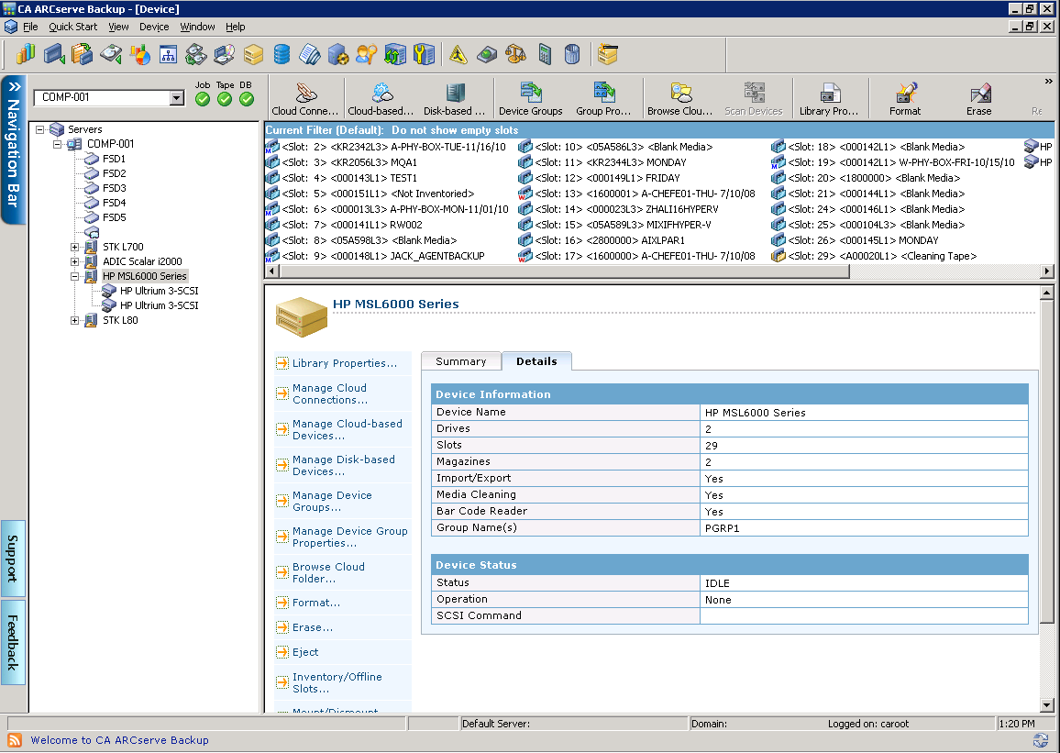Click the Erase toolbar icon
Viewport: 1060px width, 753px height.
[978, 97]
